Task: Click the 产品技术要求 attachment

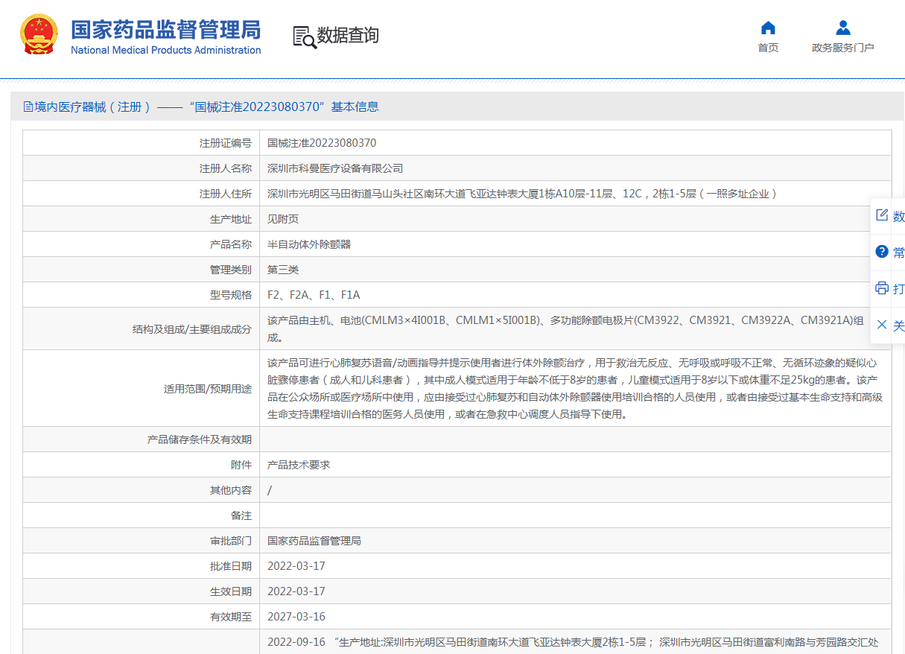Action: 299,465
